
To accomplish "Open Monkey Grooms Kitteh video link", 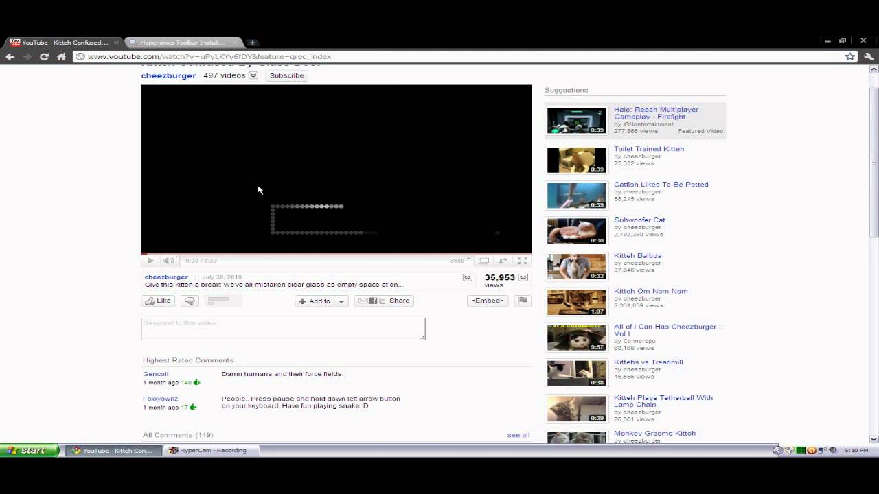I will click(654, 434).
